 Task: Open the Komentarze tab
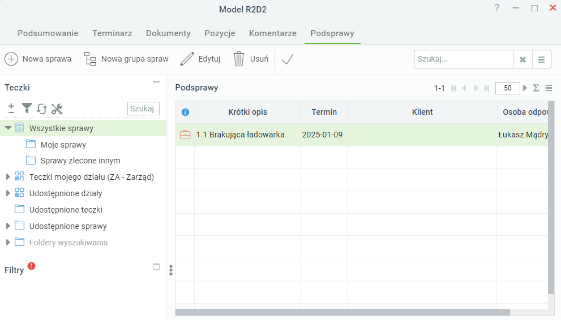273,33
